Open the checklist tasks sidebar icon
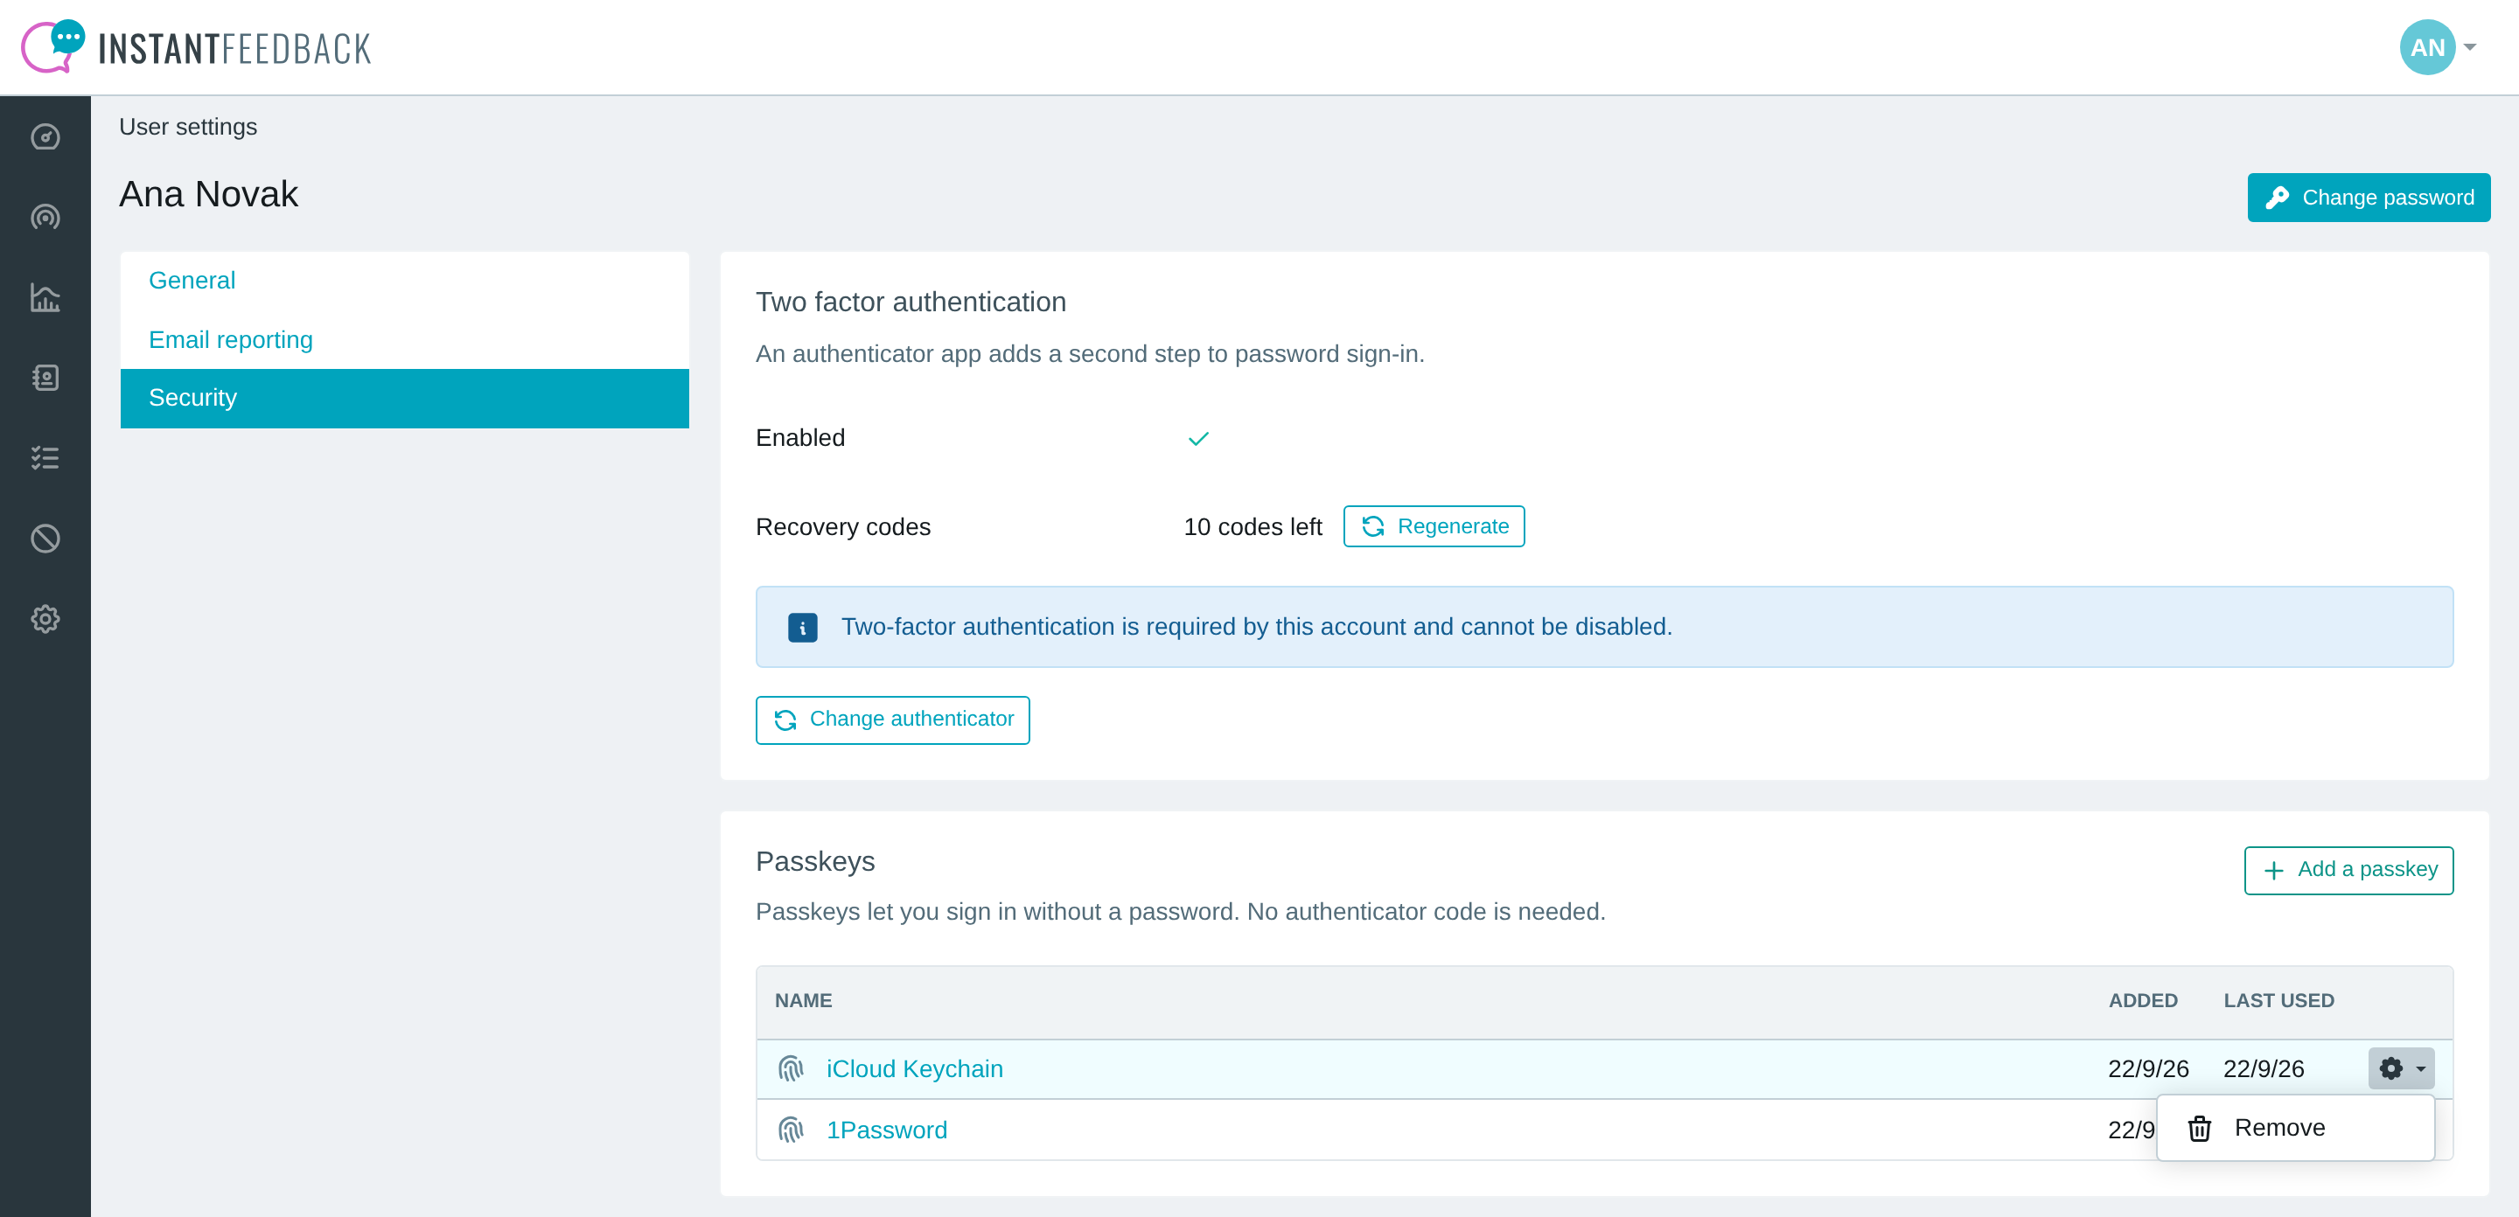This screenshot has width=2519, height=1217. coord(45,457)
